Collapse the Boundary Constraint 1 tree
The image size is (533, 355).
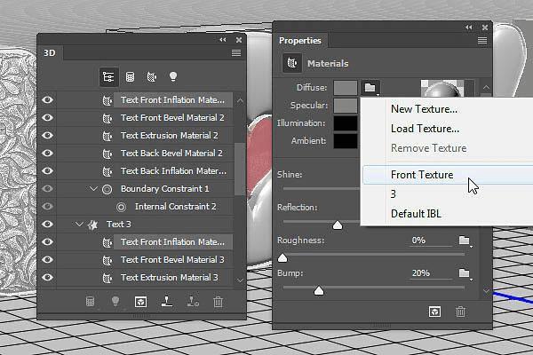(93, 188)
